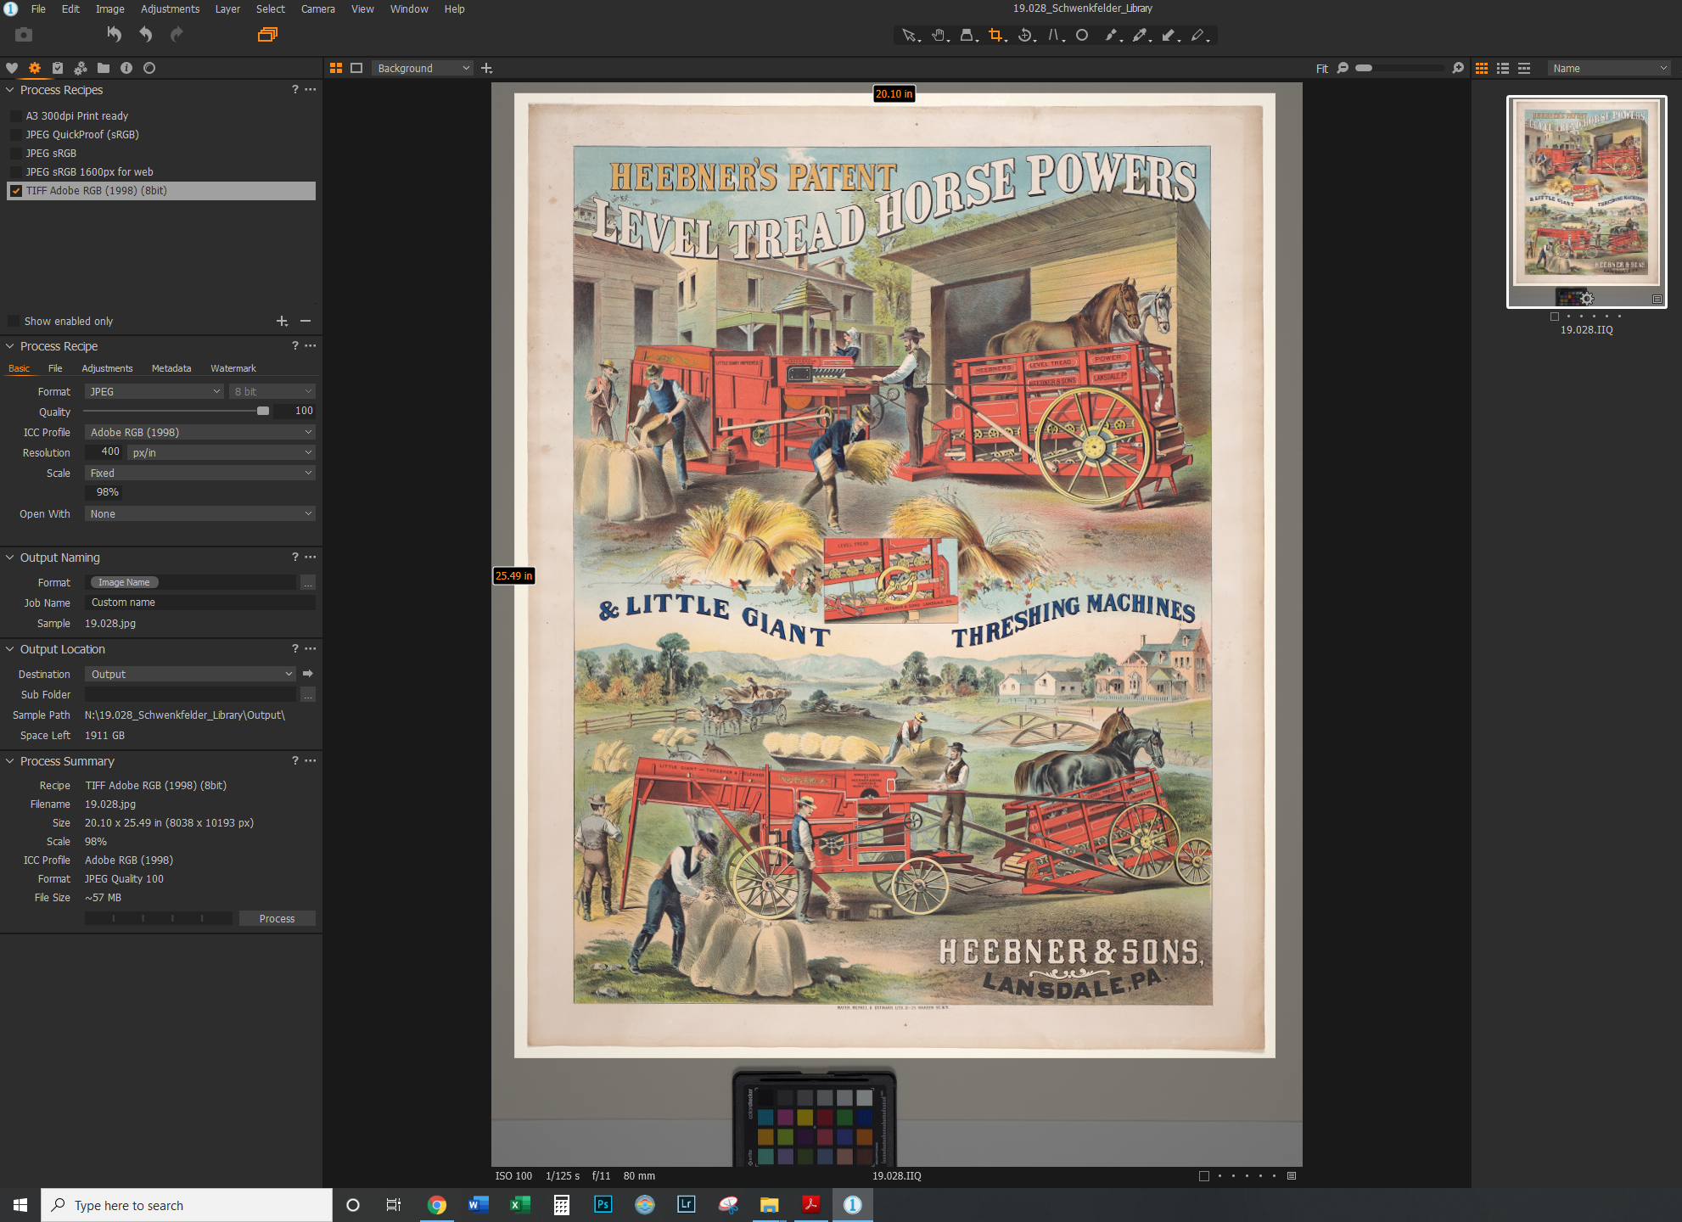
Task: Open the browser sort Name dropdown
Action: click(1609, 68)
